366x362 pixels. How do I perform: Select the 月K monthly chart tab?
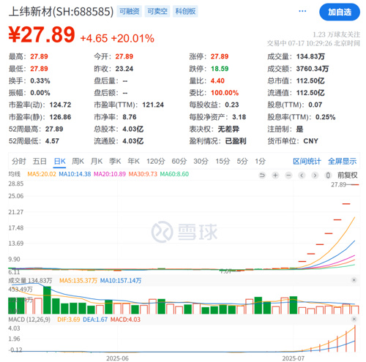tap(97, 161)
